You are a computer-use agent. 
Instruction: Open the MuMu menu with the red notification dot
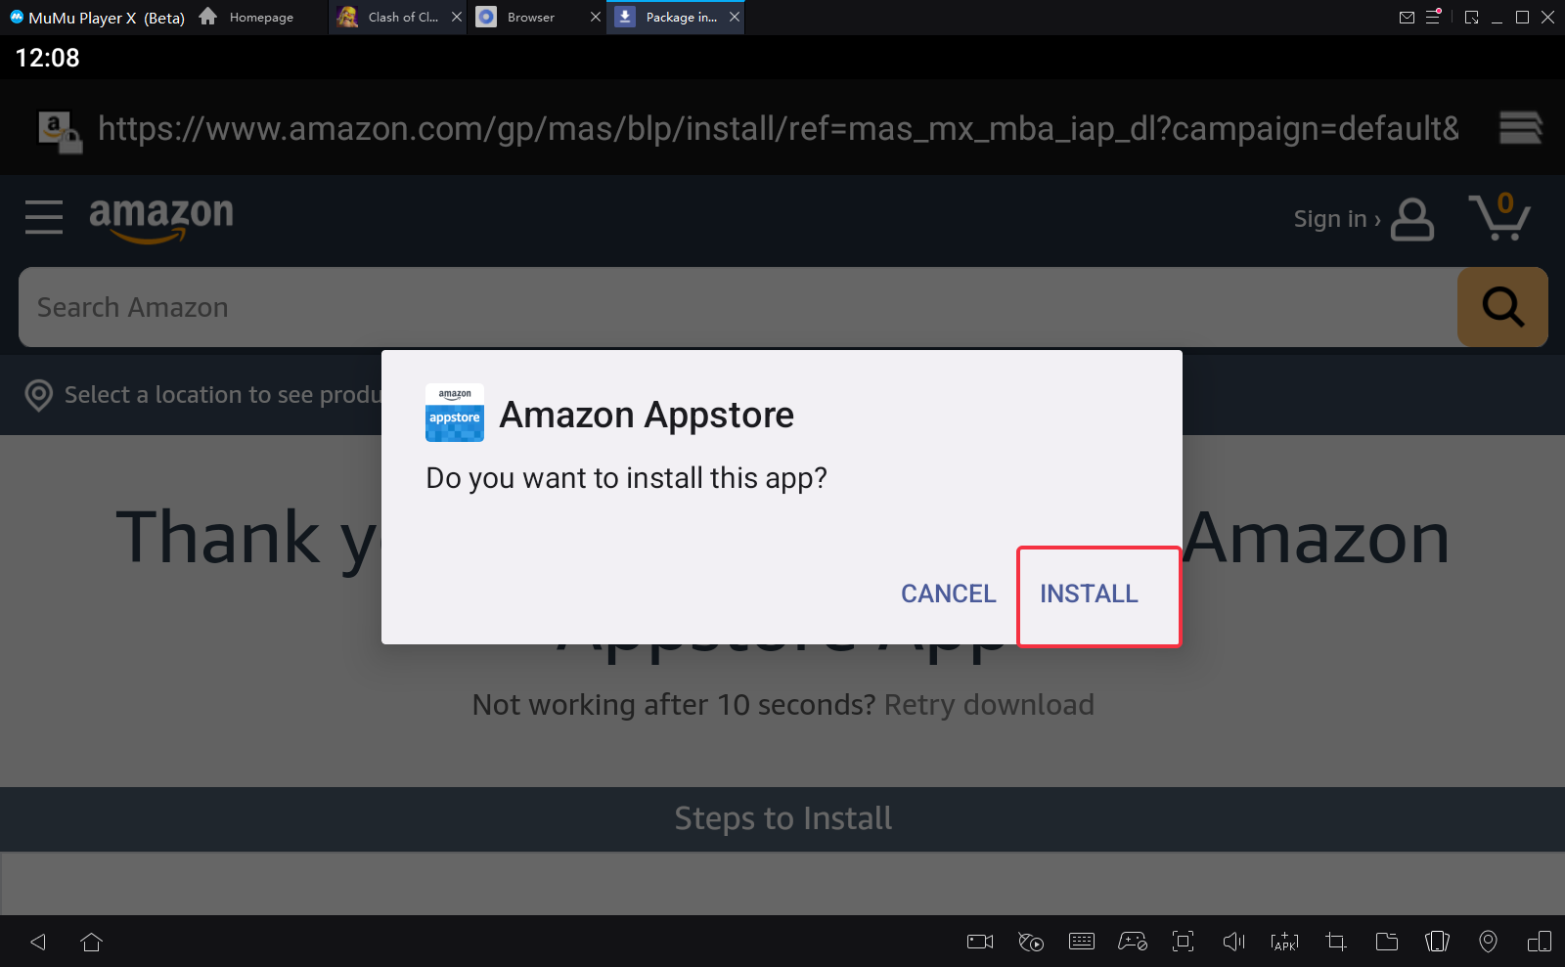(x=1433, y=17)
